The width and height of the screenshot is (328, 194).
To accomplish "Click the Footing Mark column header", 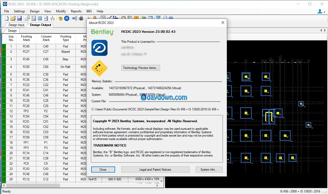I will (26, 38).
